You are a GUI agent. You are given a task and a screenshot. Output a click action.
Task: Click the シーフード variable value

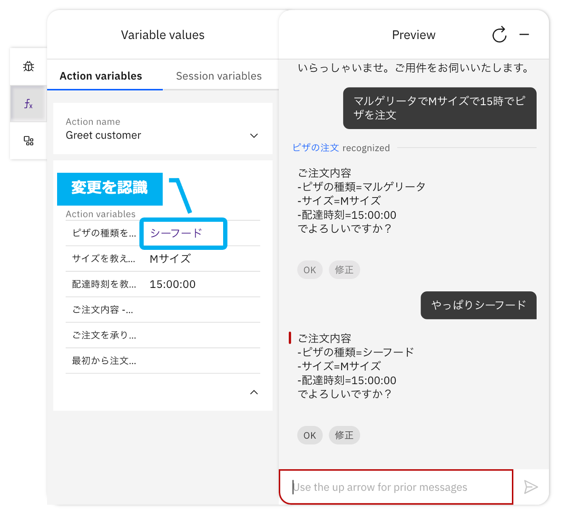[176, 233]
